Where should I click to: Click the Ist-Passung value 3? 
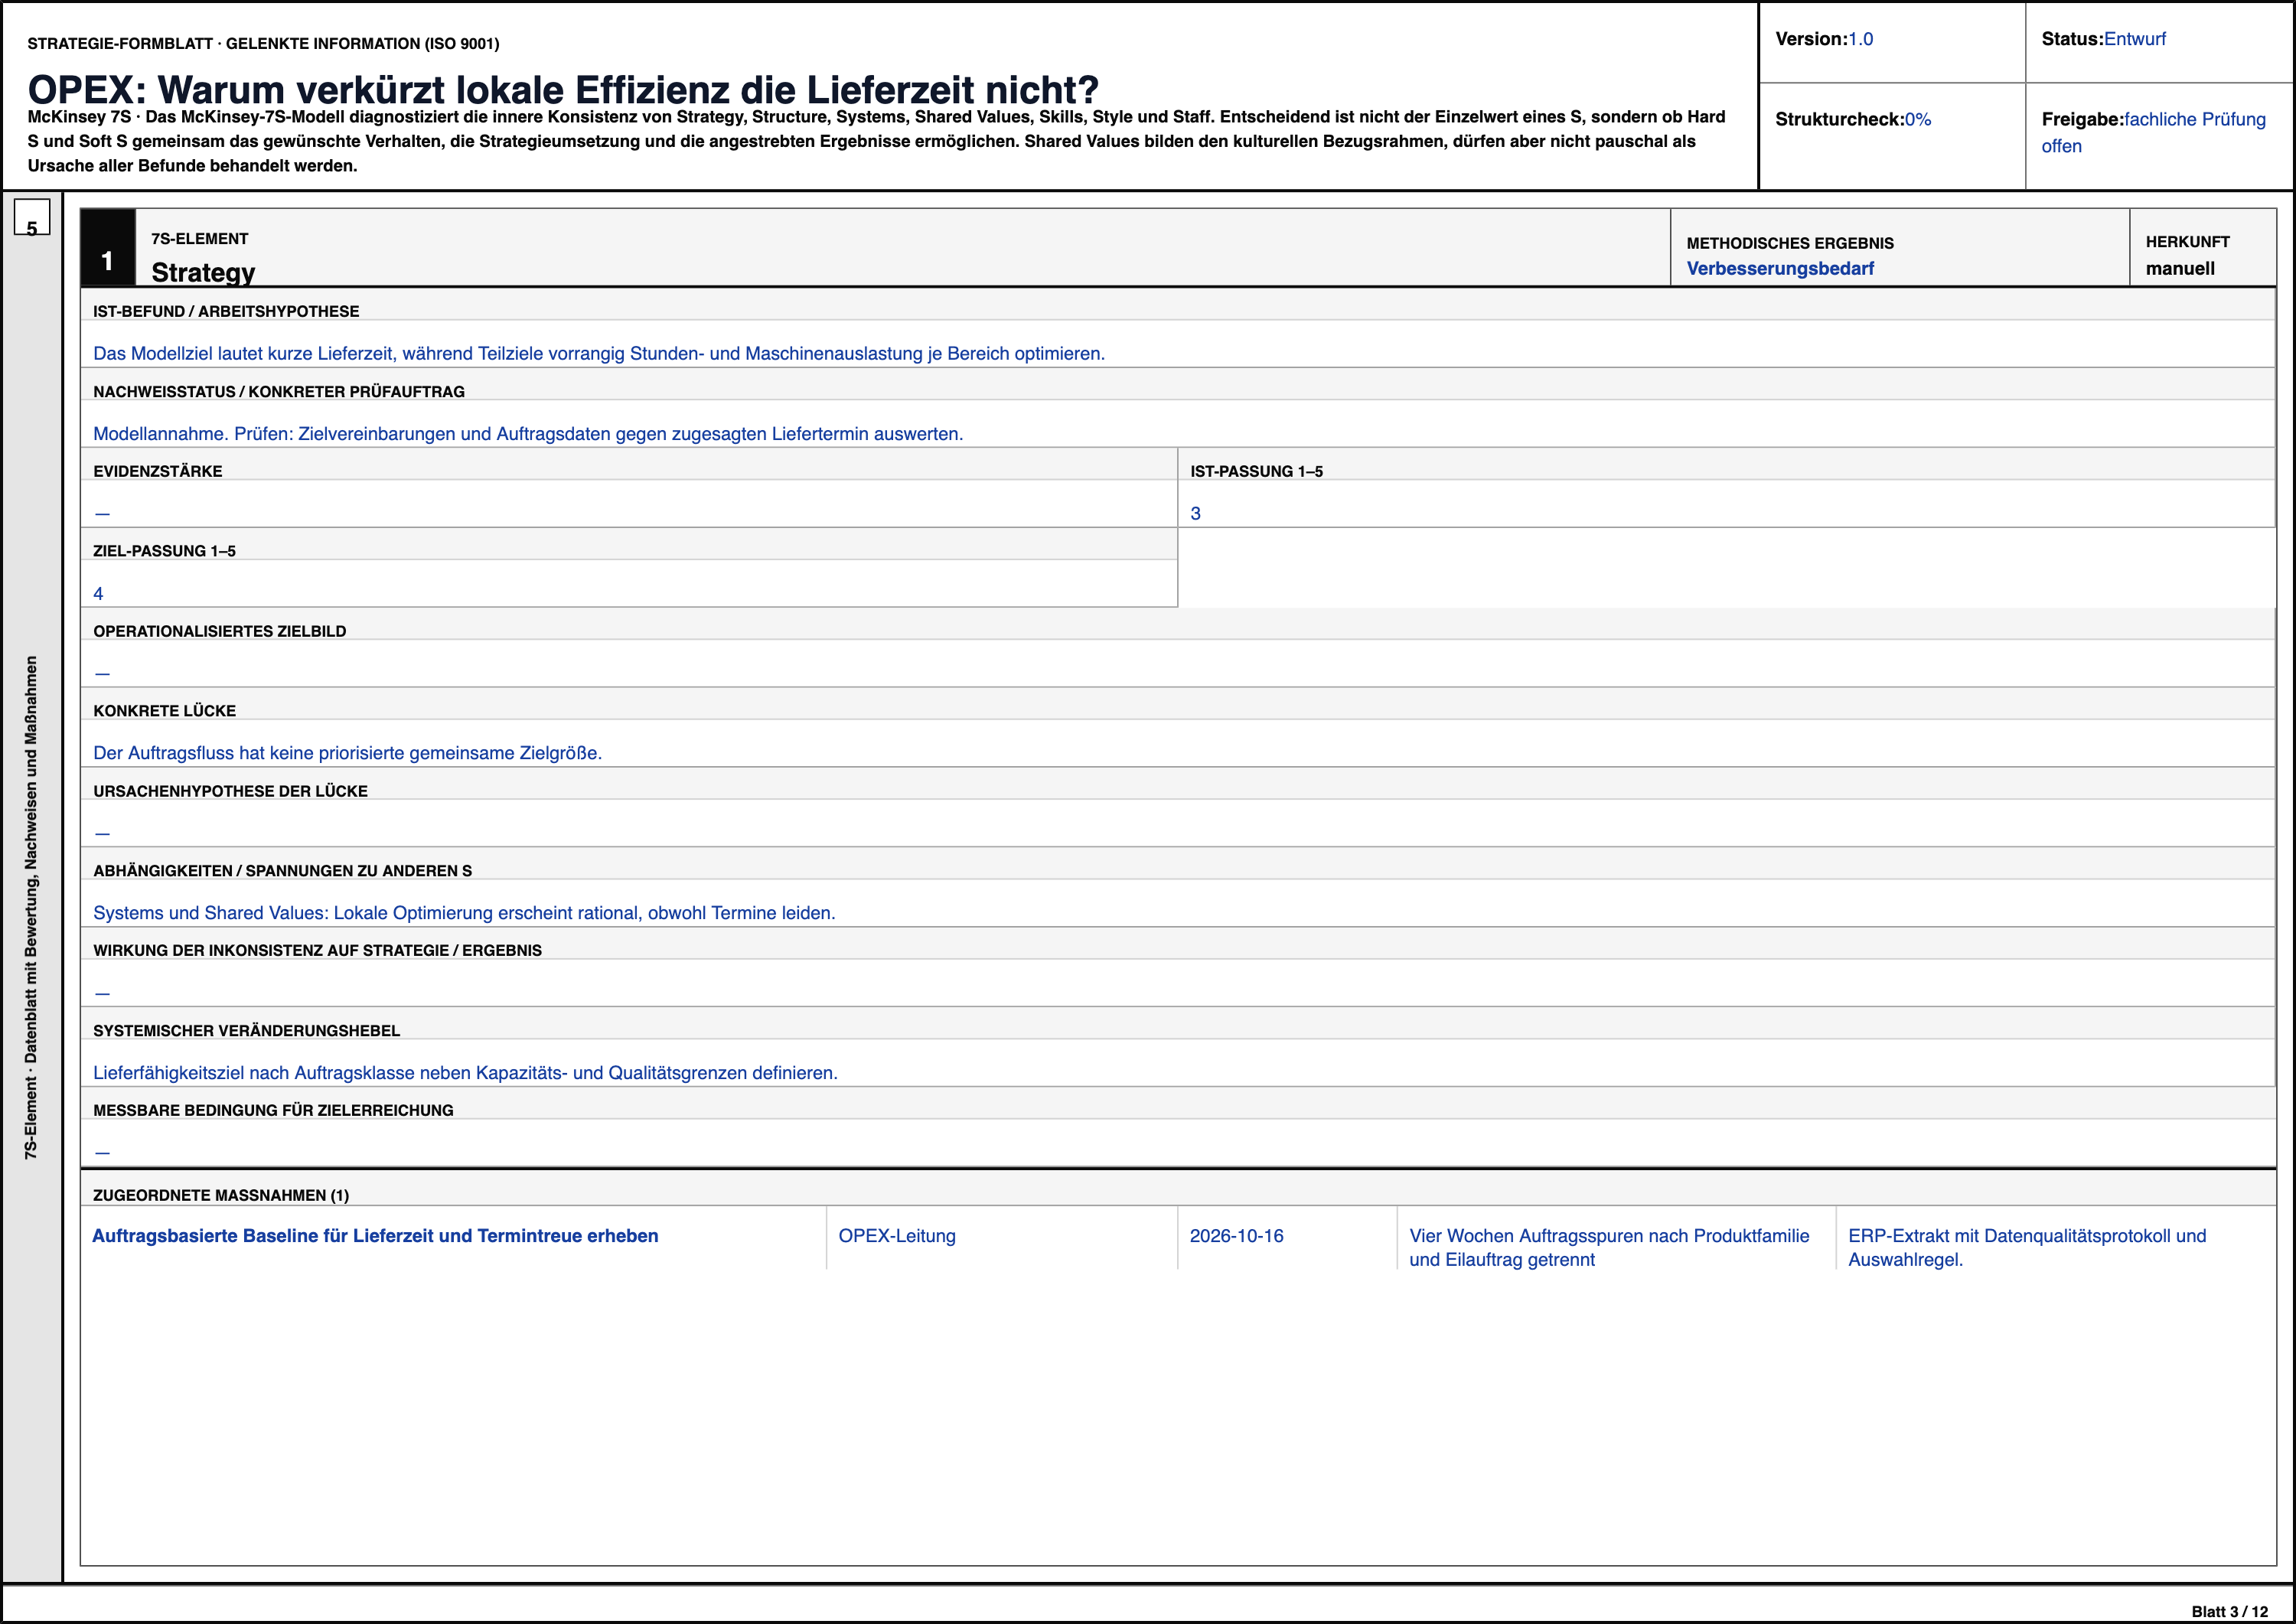[1195, 513]
